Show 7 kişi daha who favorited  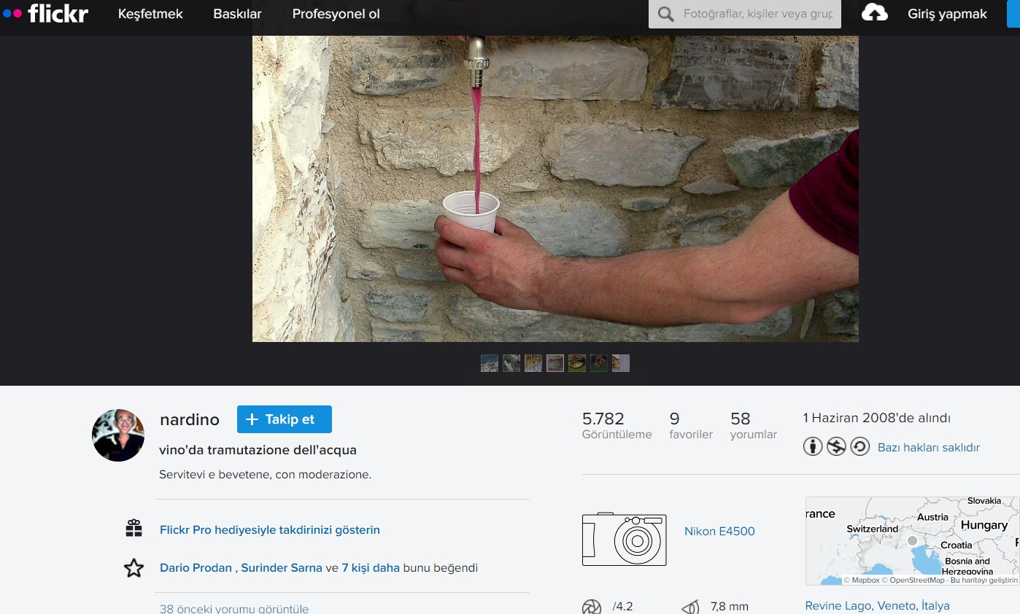(370, 567)
